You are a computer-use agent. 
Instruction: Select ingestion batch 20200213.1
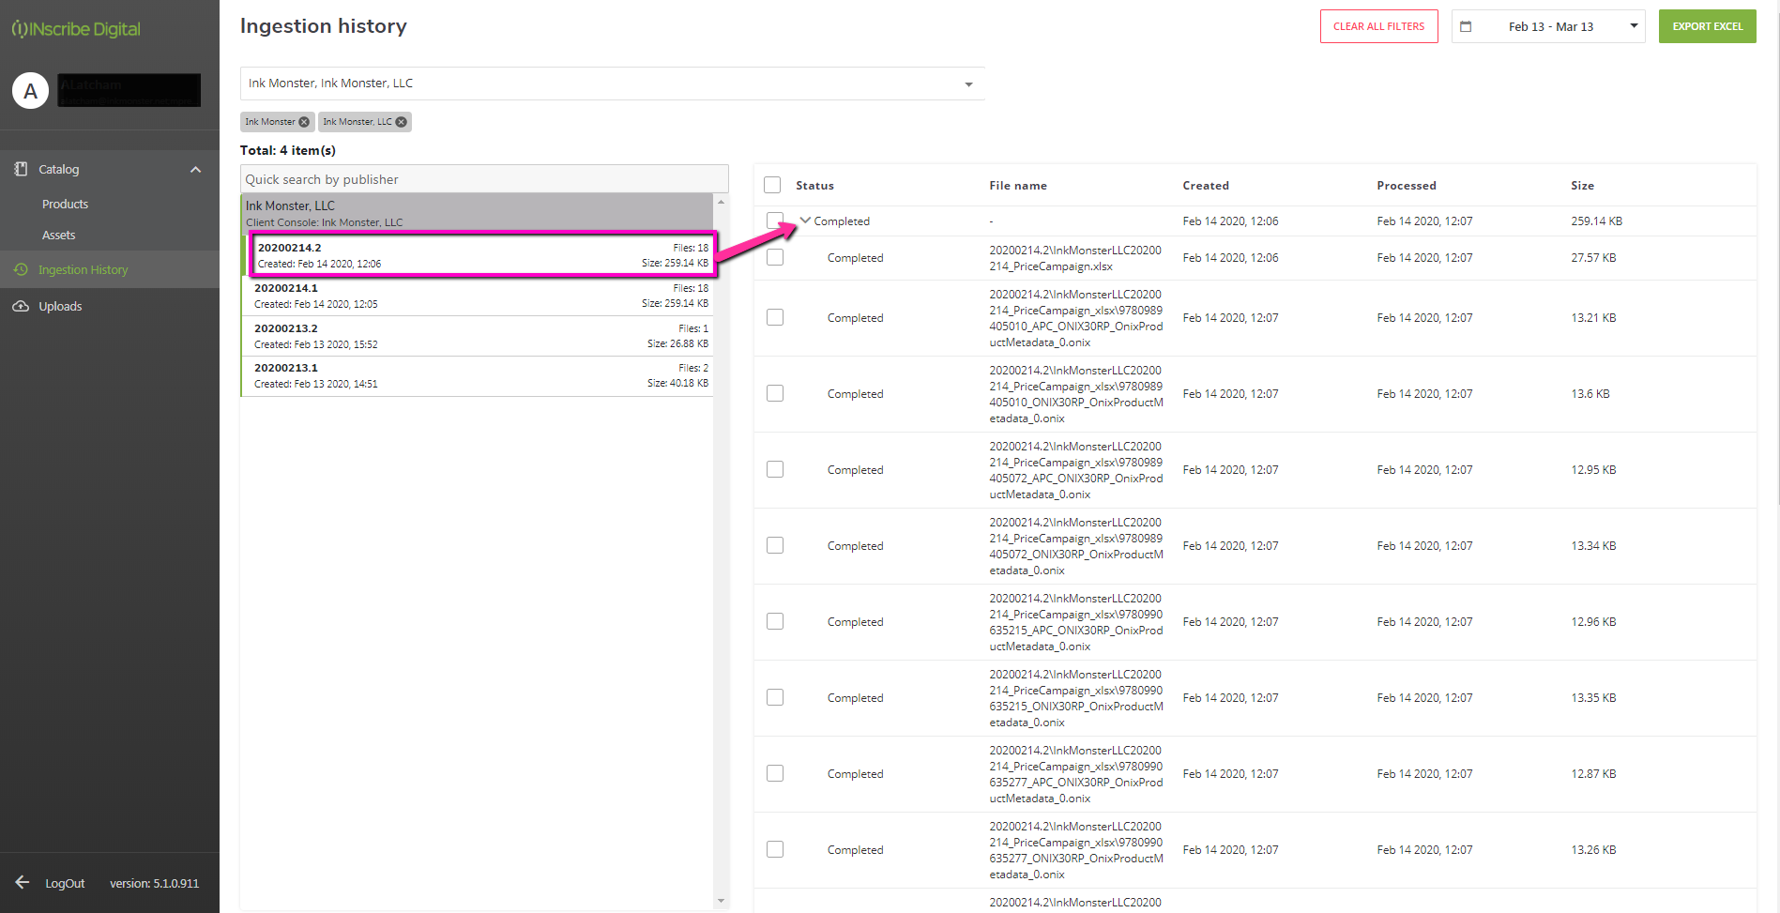coord(477,376)
